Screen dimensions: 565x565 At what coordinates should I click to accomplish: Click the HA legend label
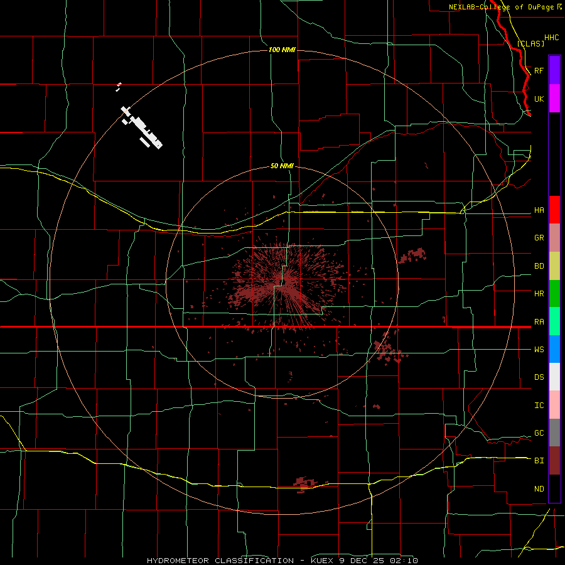(x=539, y=210)
